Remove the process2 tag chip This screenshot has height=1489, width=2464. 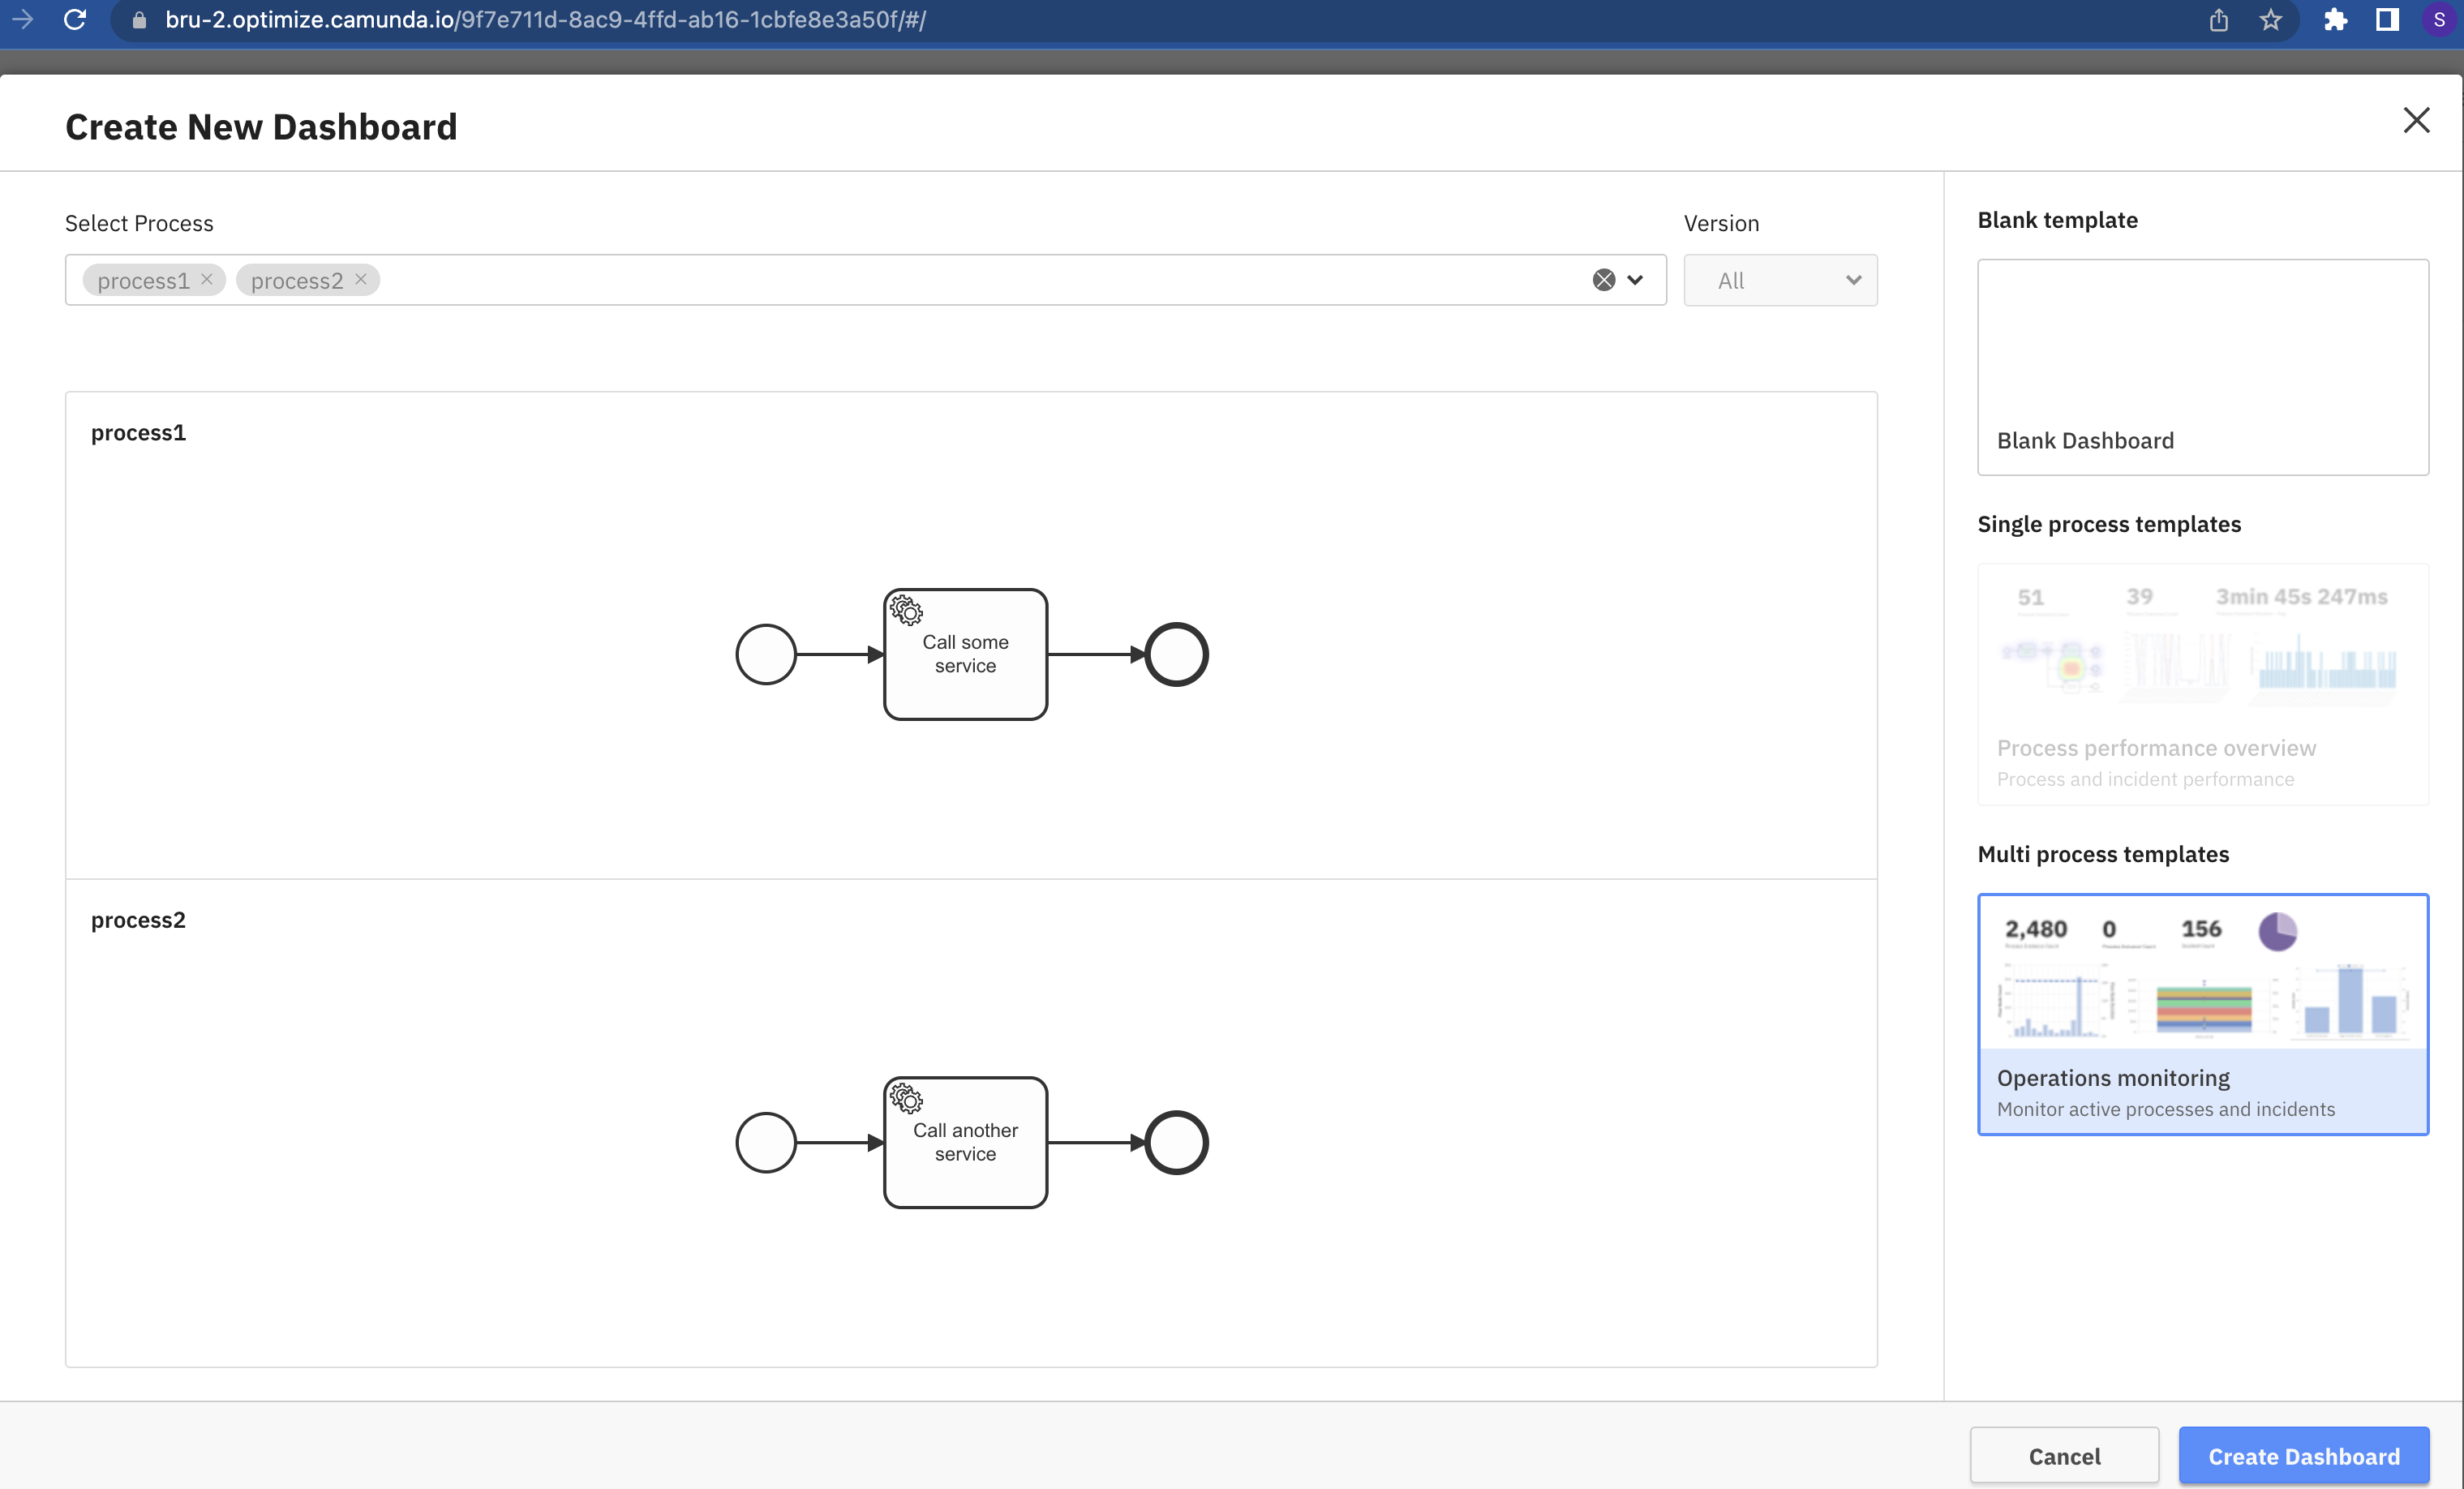pyautogui.click(x=361, y=280)
